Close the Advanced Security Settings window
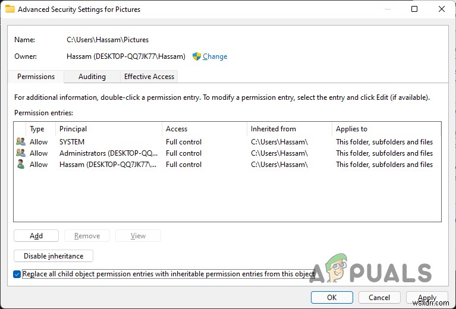The width and height of the screenshot is (456, 309). click(x=441, y=9)
